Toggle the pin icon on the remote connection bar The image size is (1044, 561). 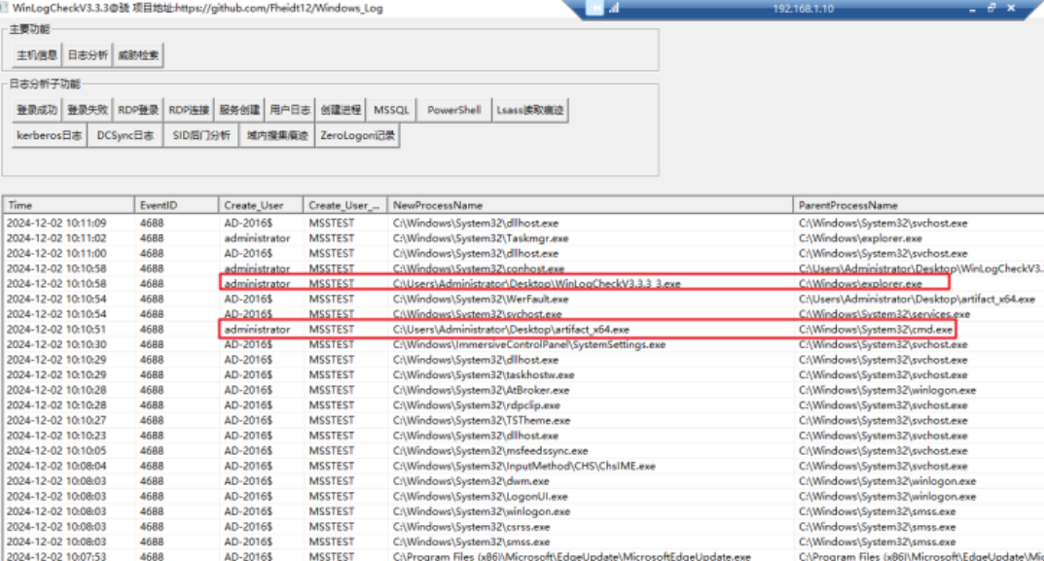(595, 8)
